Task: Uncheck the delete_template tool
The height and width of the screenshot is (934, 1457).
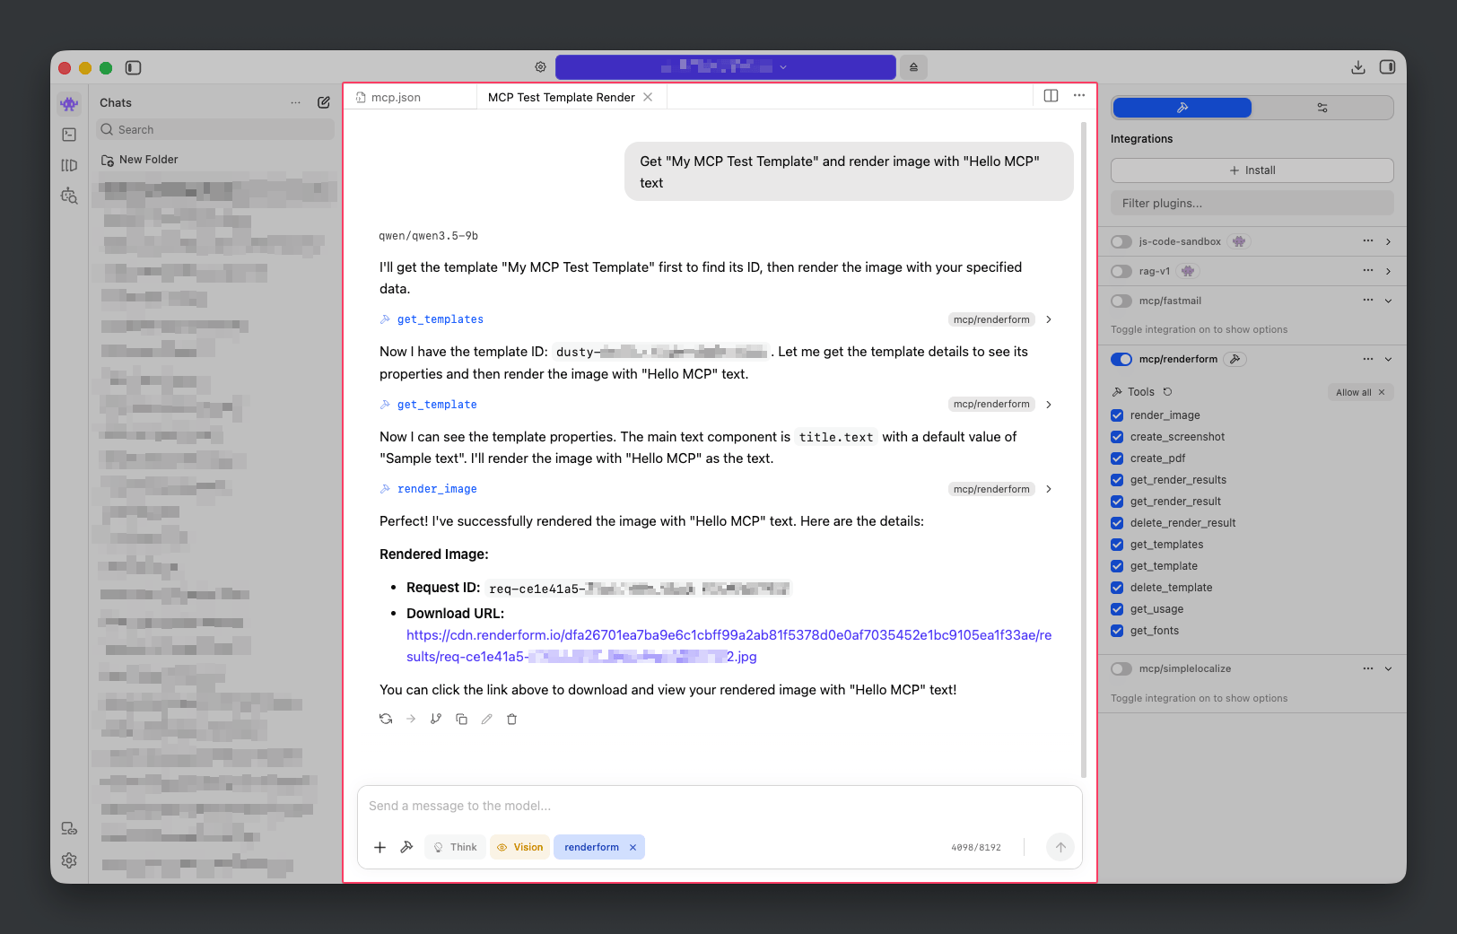Action: (1117, 588)
